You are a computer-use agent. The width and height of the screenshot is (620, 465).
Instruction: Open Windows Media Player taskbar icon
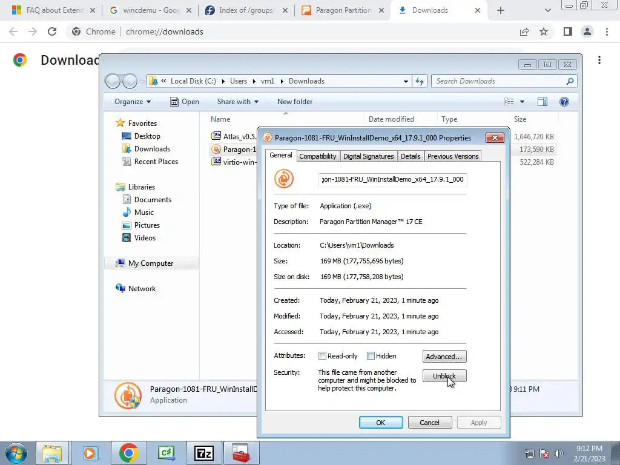click(90, 453)
